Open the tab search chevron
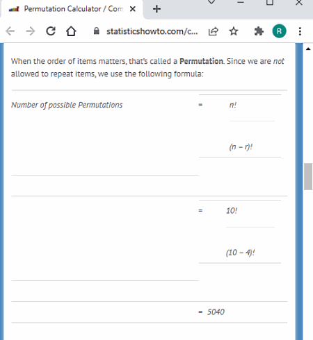313x340 pixels. [x=211, y=2]
